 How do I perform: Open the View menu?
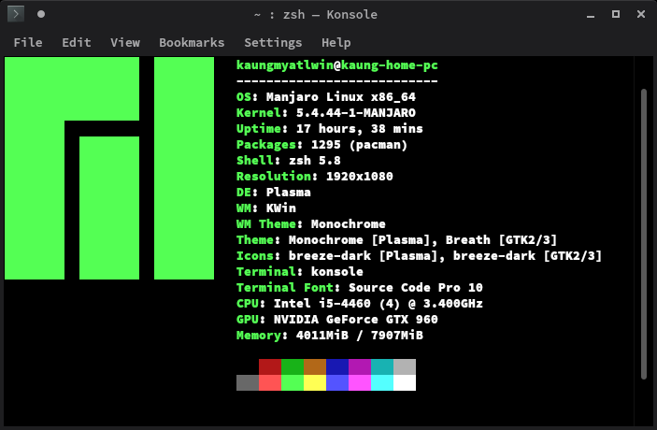125,42
